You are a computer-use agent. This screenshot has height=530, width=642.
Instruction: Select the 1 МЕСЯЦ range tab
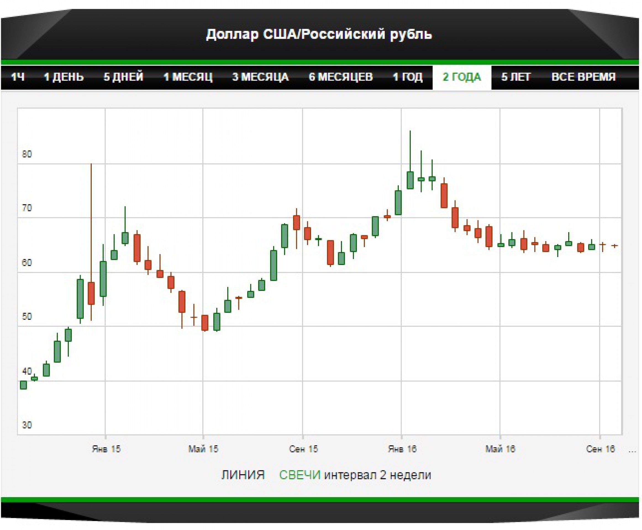(188, 77)
